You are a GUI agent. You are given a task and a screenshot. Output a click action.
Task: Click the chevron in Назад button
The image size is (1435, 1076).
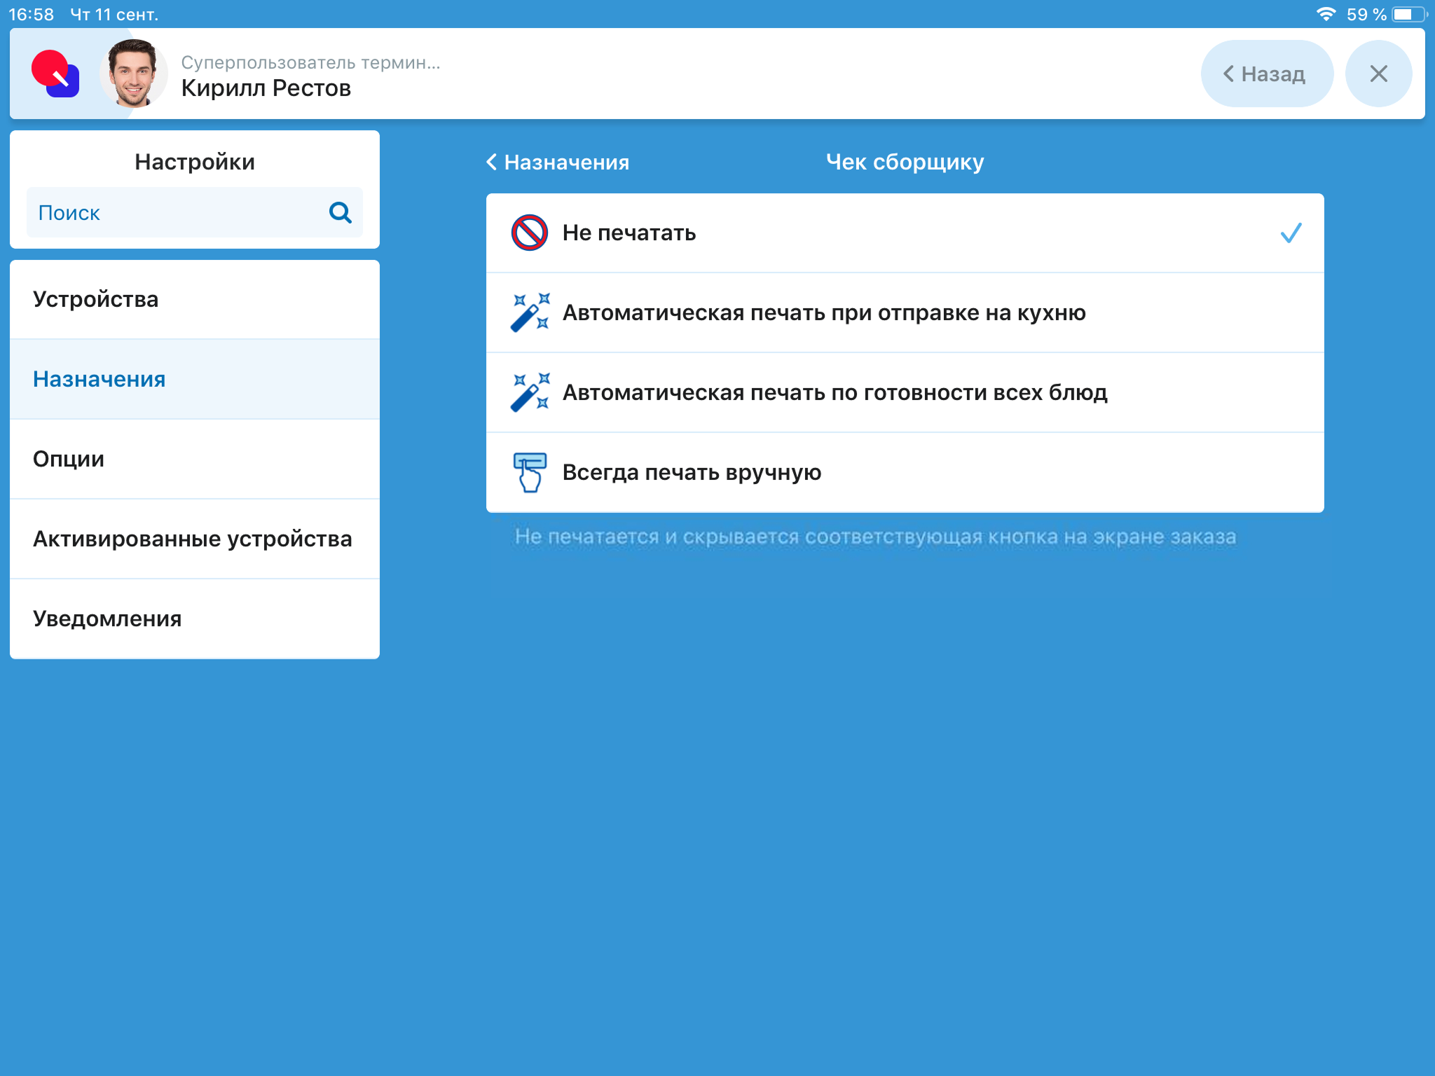coord(1228,74)
